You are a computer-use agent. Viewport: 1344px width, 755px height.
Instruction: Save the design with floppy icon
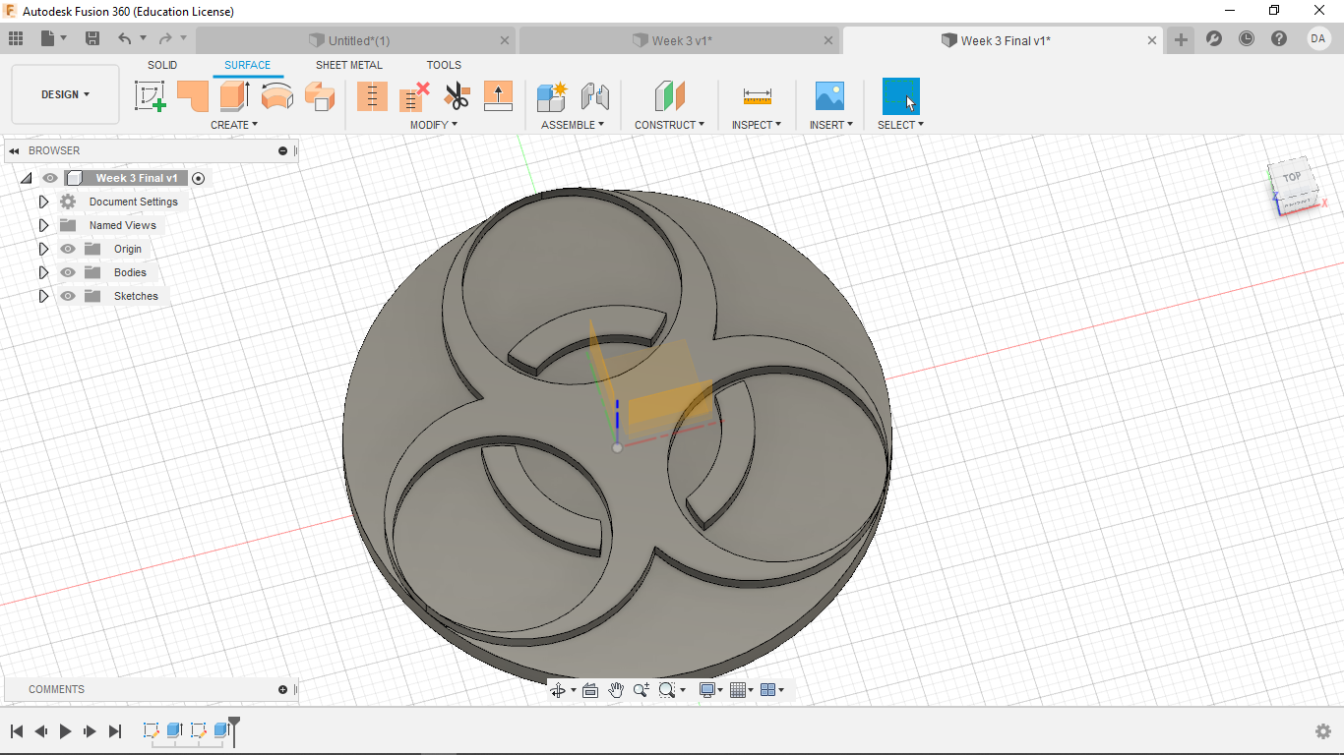pyautogui.click(x=92, y=39)
